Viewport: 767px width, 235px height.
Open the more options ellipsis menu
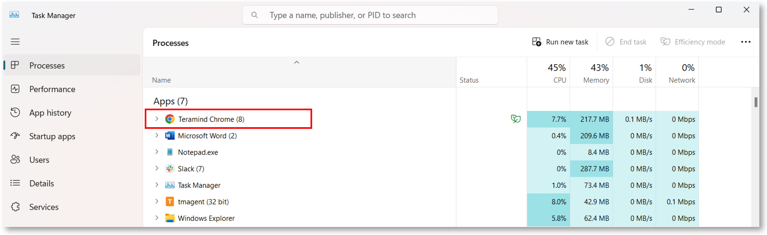click(x=746, y=42)
